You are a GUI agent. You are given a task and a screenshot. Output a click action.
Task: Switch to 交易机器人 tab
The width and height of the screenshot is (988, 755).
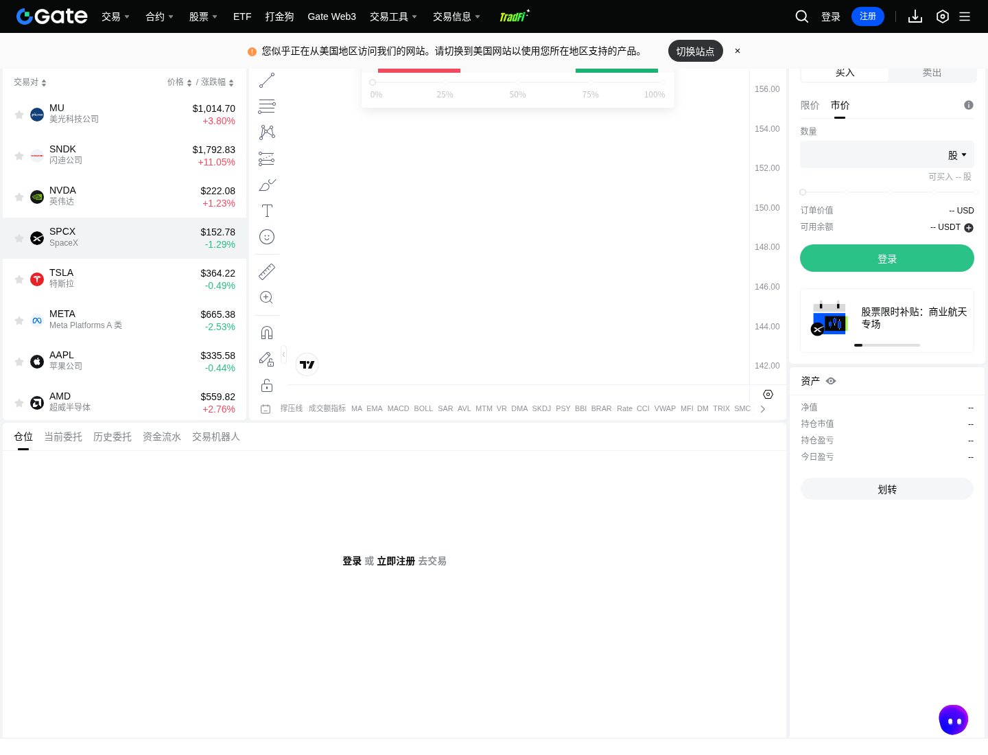216,437
